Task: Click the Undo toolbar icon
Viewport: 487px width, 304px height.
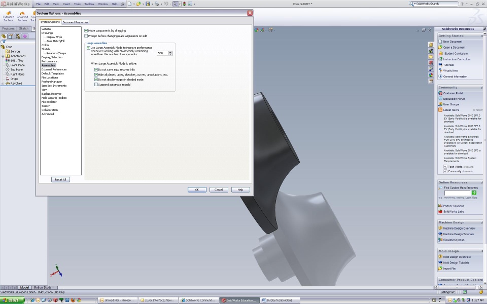Action: point(166,4)
